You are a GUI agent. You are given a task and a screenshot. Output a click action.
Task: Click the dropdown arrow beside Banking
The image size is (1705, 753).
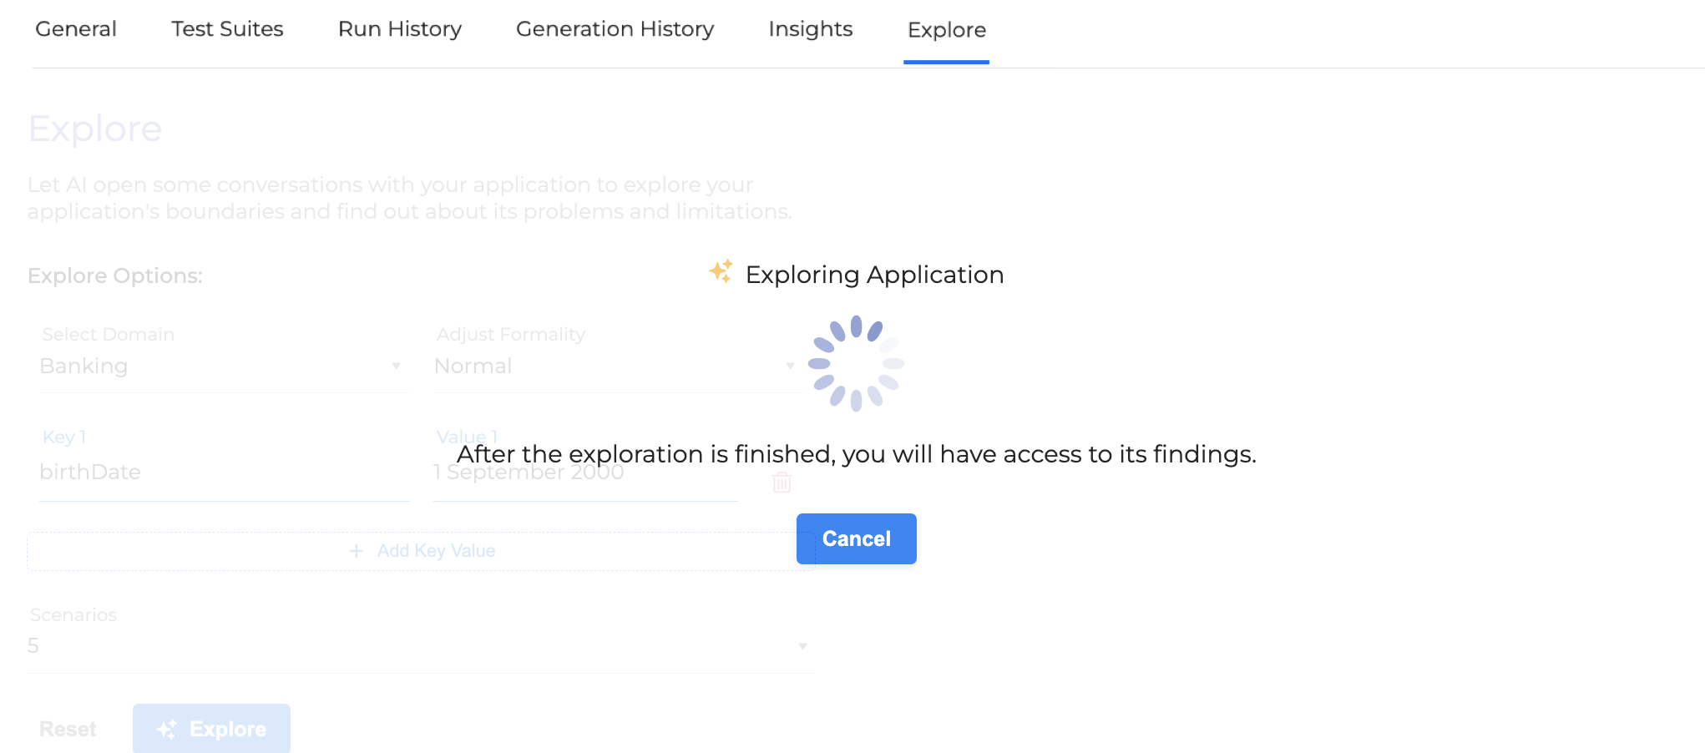tap(397, 366)
